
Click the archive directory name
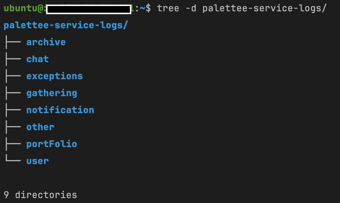click(x=46, y=42)
